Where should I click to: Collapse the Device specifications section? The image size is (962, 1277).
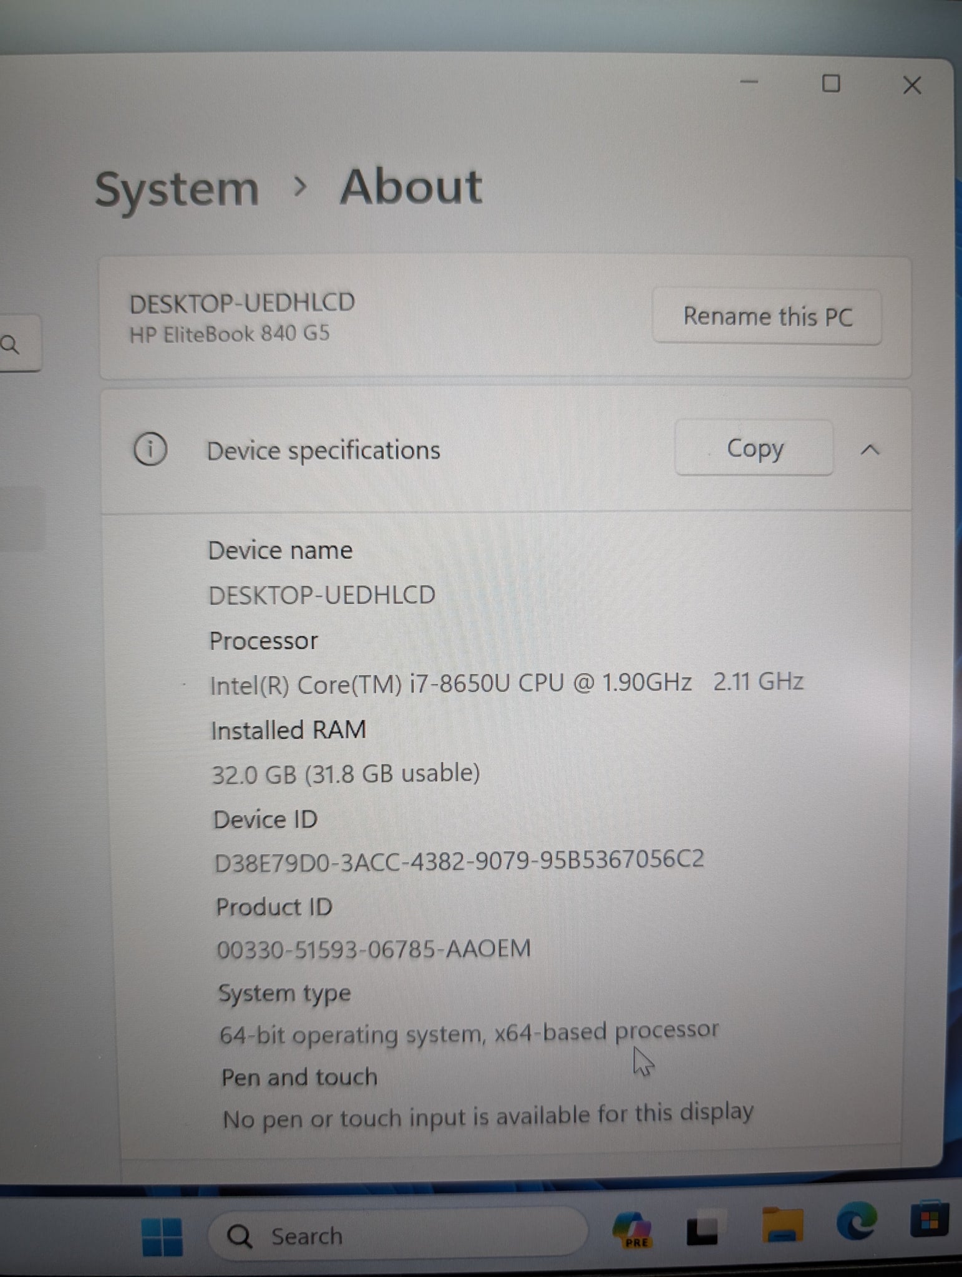click(x=870, y=450)
